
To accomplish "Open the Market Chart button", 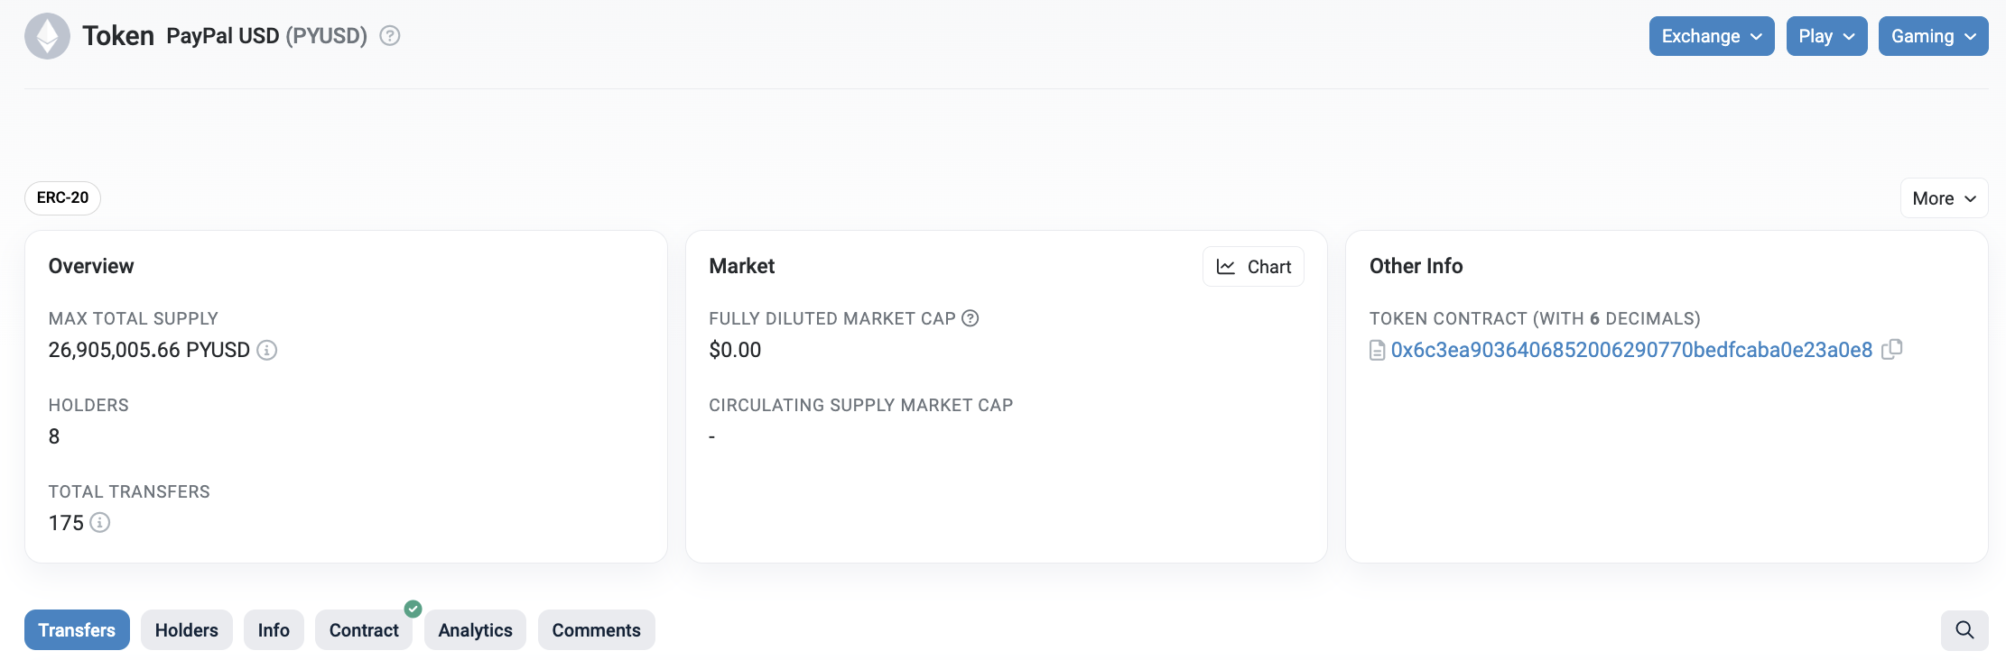I will (1253, 267).
